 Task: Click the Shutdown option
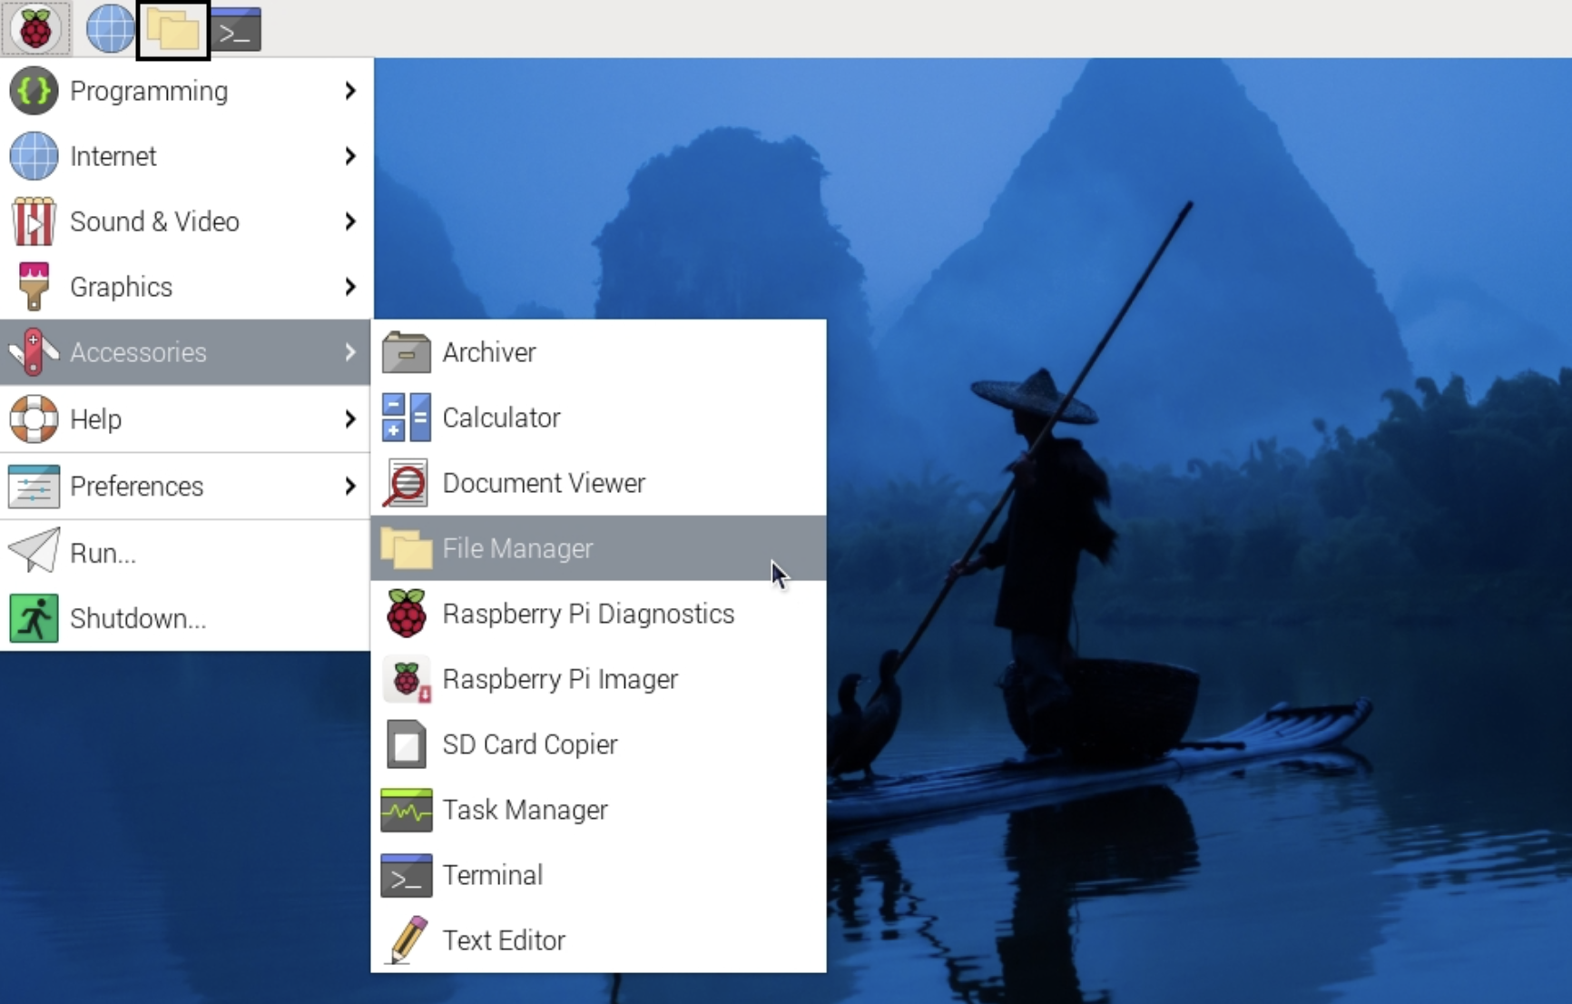(x=138, y=618)
